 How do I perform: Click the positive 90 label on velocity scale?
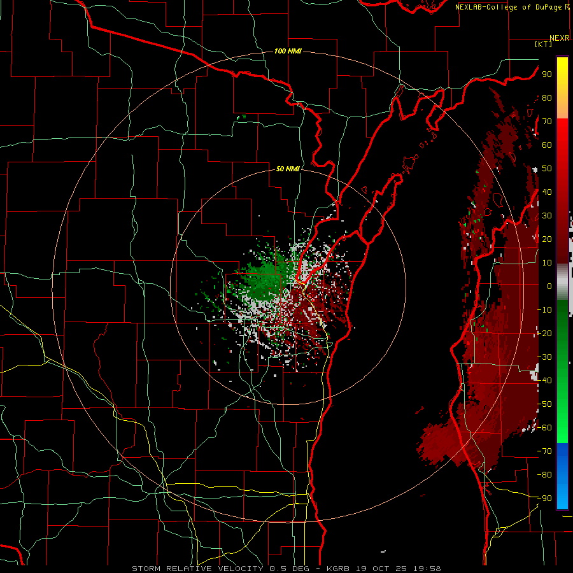point(547,74)
